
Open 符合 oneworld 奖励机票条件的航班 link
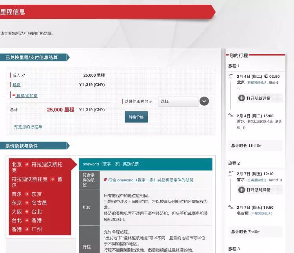pyautogui.click(x=151, y=180)
